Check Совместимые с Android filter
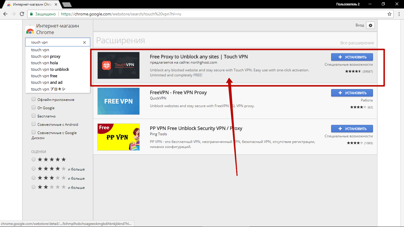This screenshot has width=404, height=227. click(x=34, y=124)
